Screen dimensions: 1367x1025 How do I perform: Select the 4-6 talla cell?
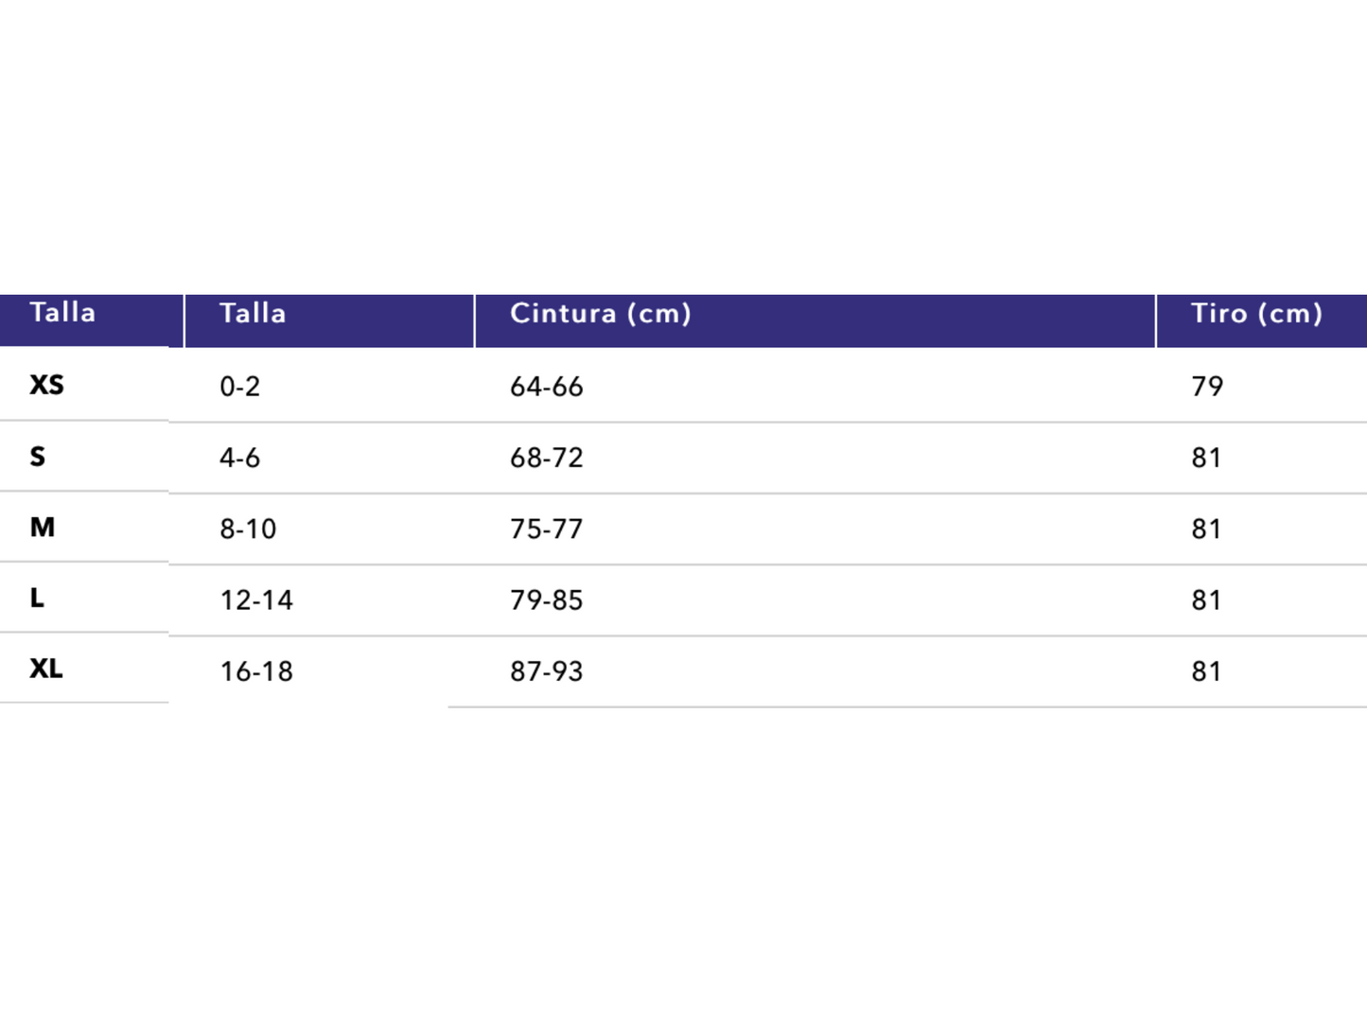pos(240,458)
